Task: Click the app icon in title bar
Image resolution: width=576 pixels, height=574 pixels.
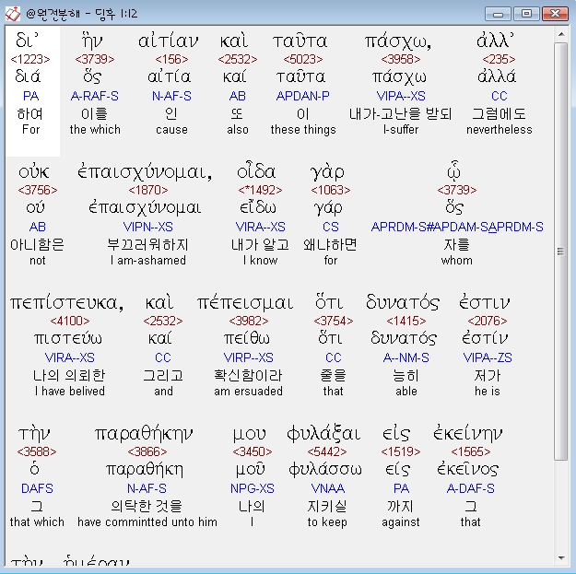Action: click(x=13, y=14)
